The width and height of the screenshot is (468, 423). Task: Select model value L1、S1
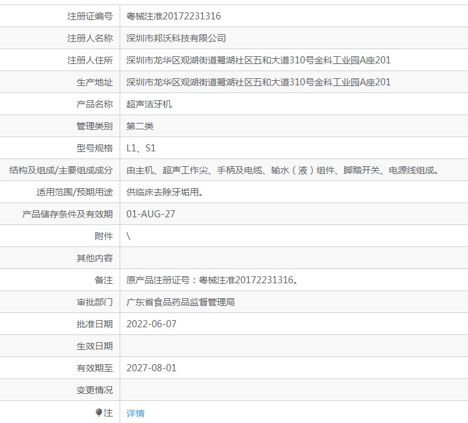pos(141,148)
